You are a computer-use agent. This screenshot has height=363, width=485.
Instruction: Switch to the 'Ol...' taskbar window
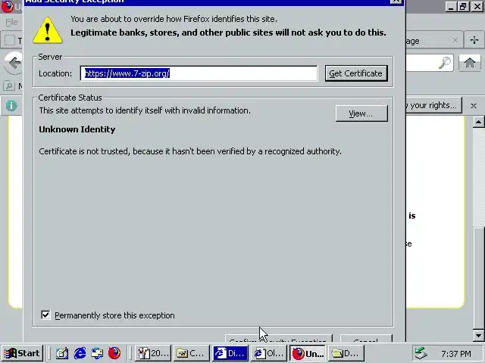(x=268, y=353)
